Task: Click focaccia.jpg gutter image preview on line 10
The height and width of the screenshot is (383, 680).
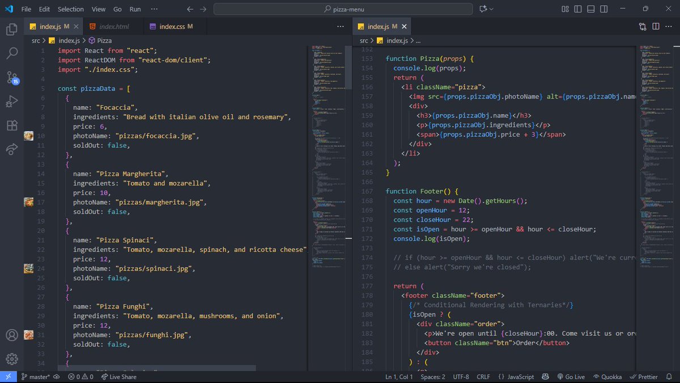Action: coord(28,136)
